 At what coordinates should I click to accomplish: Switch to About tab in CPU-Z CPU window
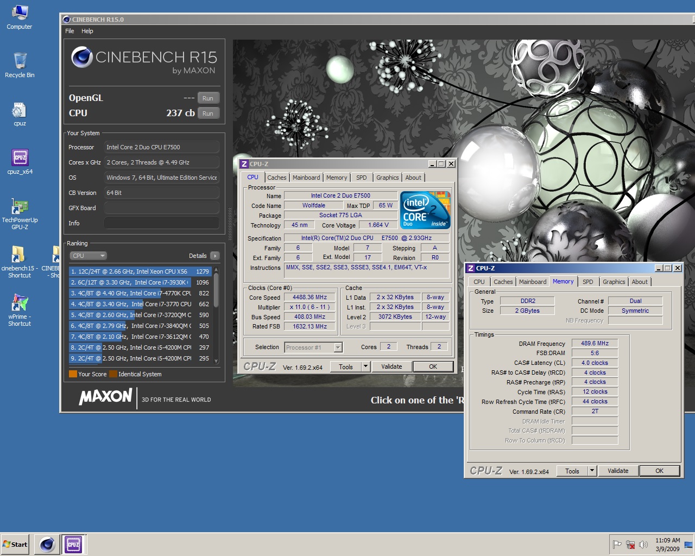tap(413, 178)
